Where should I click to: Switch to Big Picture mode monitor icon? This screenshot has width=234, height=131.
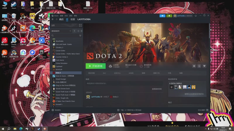point(196,16)
